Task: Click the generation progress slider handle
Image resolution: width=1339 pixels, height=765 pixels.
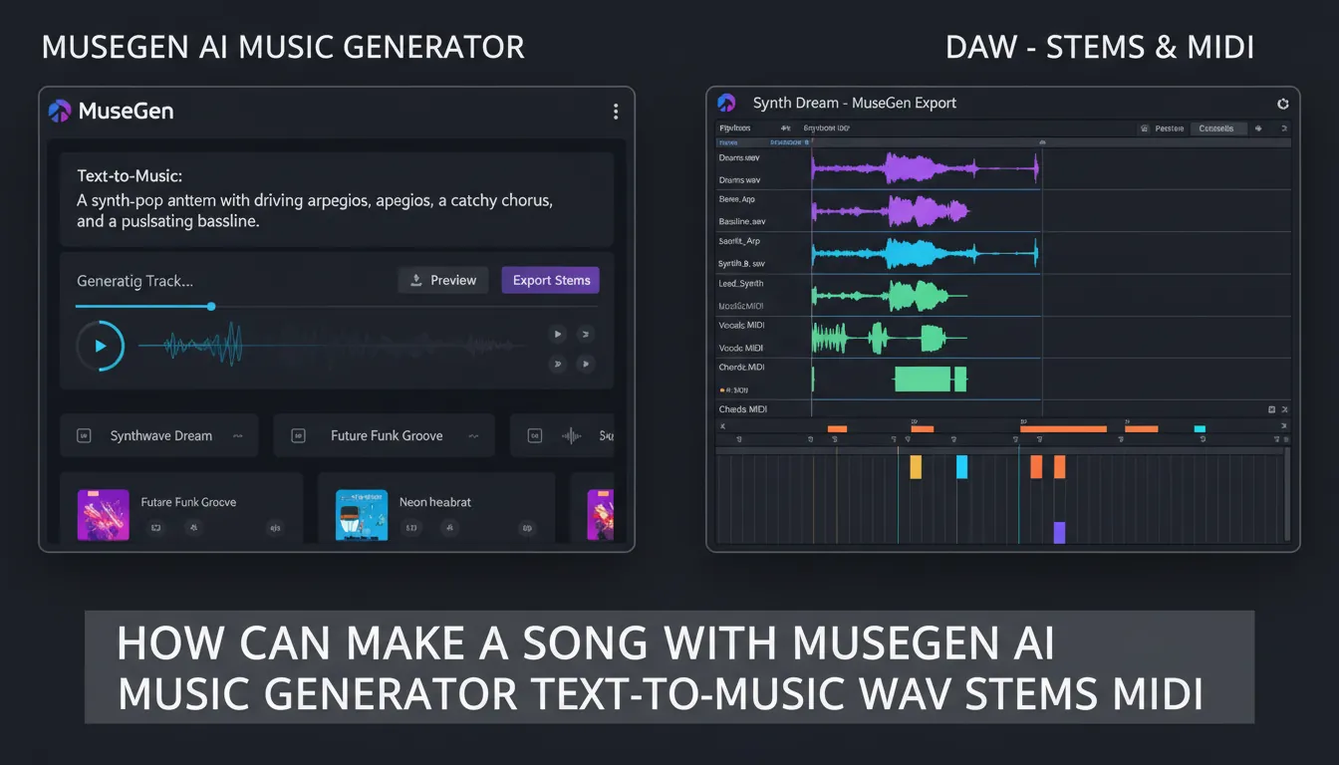Action: pos(211,307)
